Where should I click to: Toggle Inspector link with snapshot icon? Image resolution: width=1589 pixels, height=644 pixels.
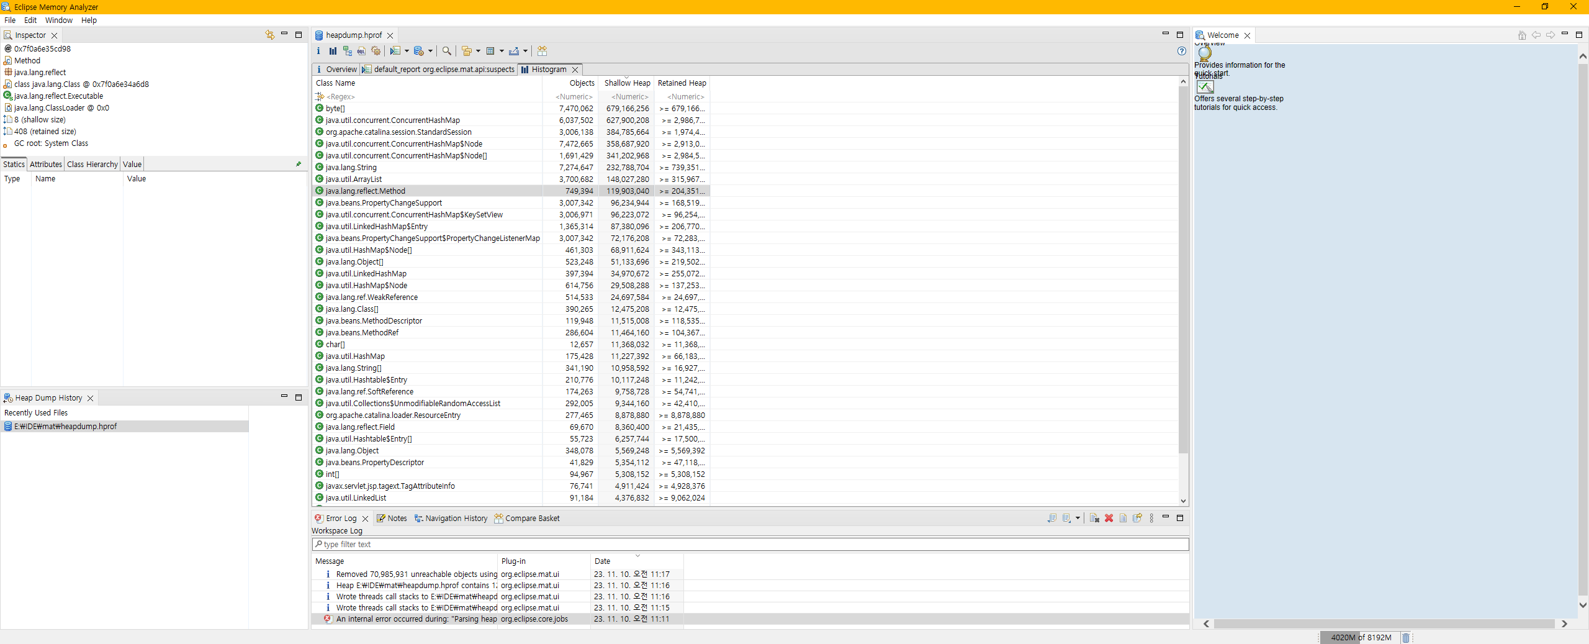pyautogui.click(x=269, y=35)
